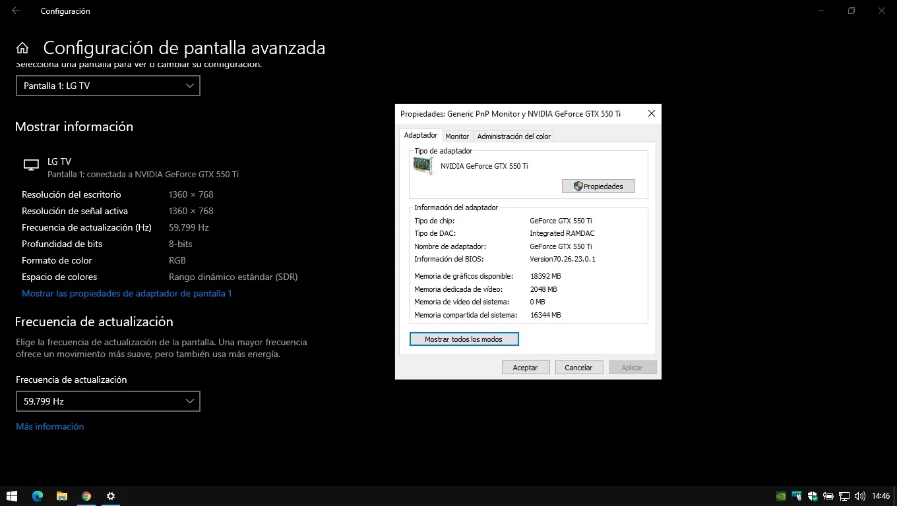Screen dimensions: 897x506
Task: Click the 2048 MB dedicated memory value
Action: pos(543,289)
